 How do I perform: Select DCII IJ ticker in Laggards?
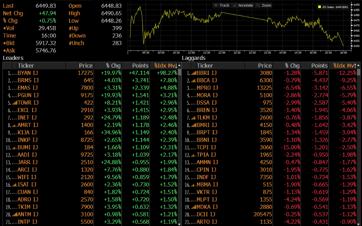click(x=206, y=215)
